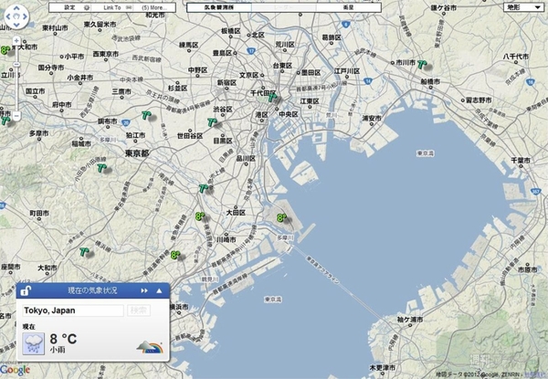Zoom in with the plus button
Image resolution: width=548 pixels, height=379 pixels.
point(16,41)
